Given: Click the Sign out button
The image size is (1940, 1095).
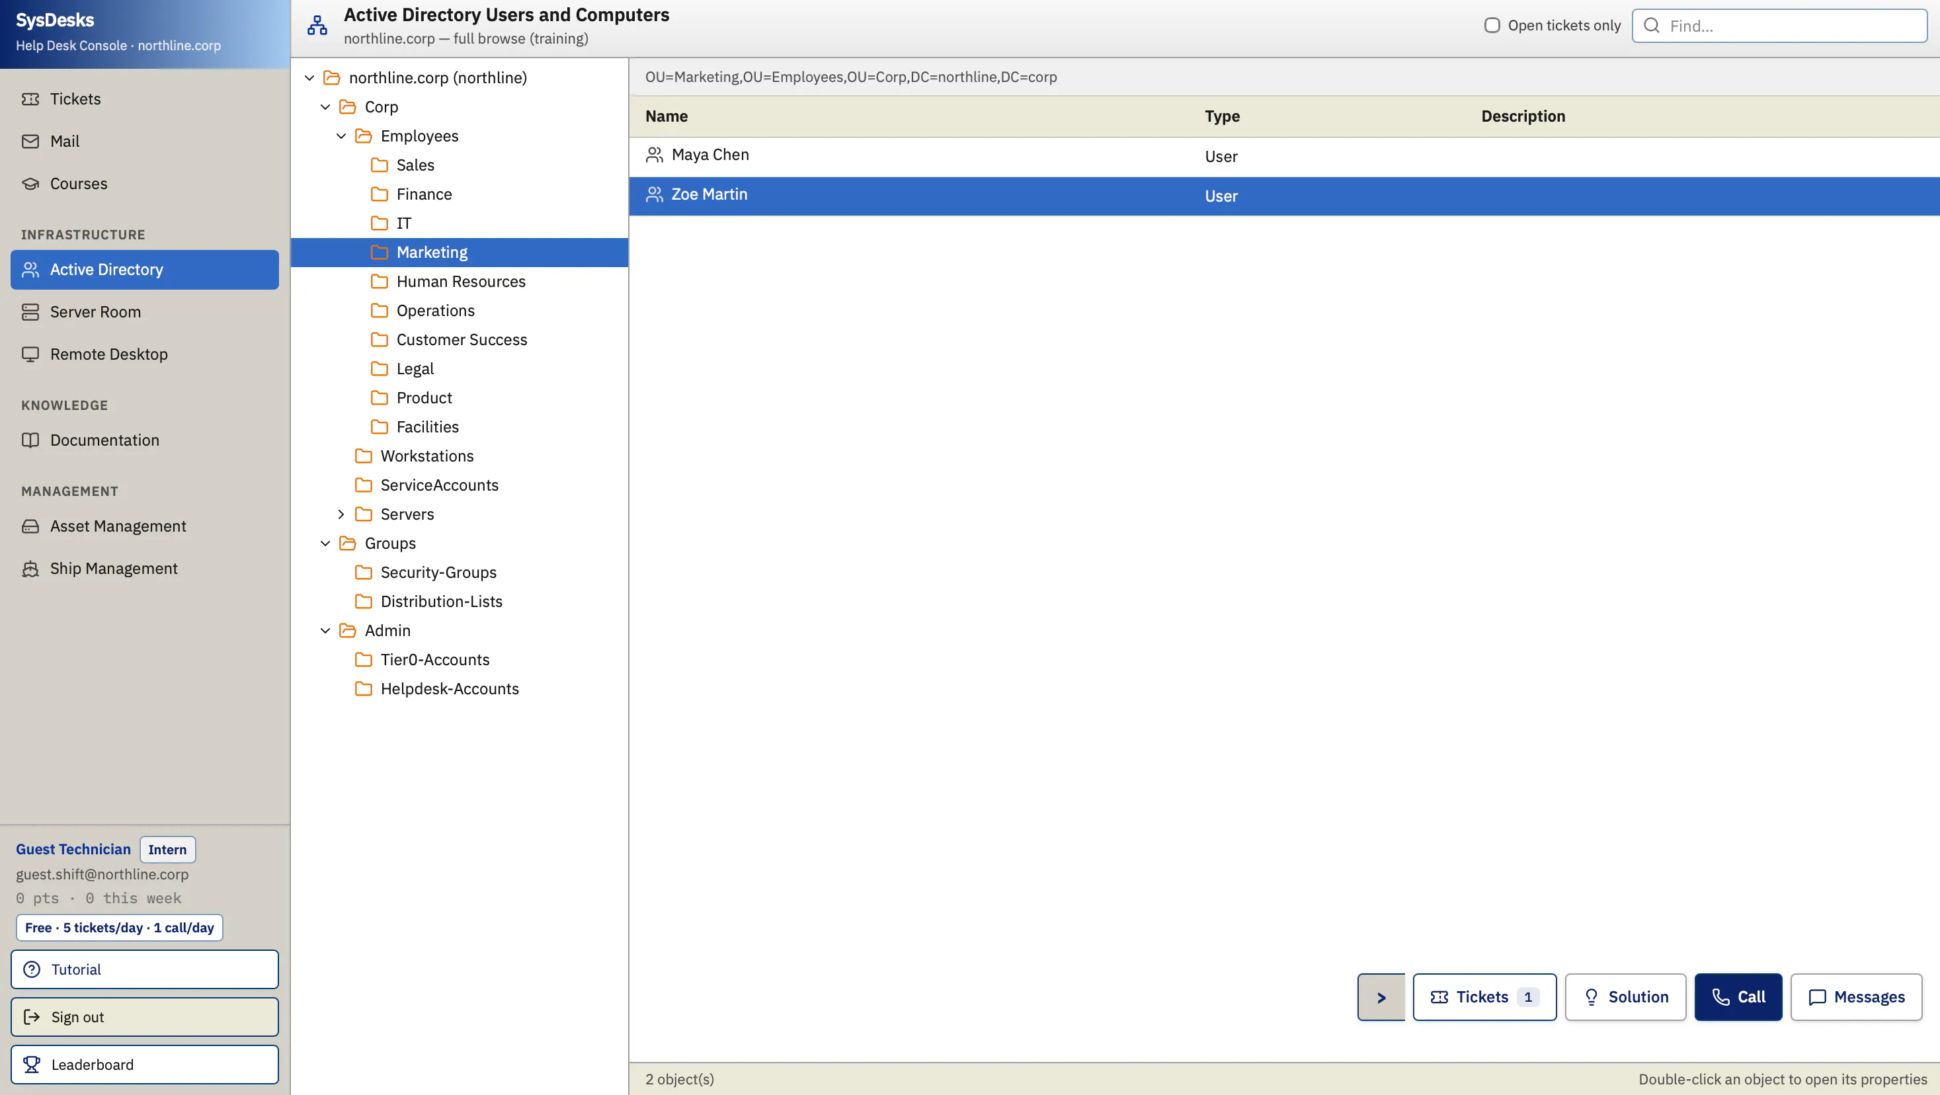Looking at the screenshot, I should pyautogui.click(x=145, y=1017).
